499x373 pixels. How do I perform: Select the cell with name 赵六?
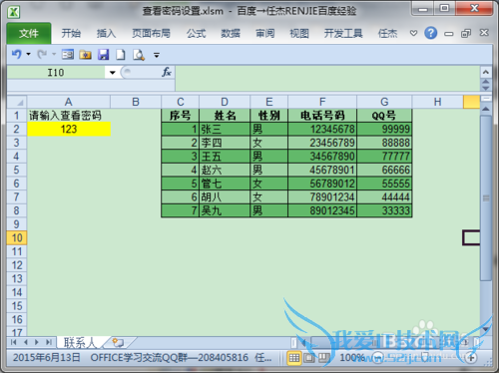pyautogui.click(x=225, y=170)
